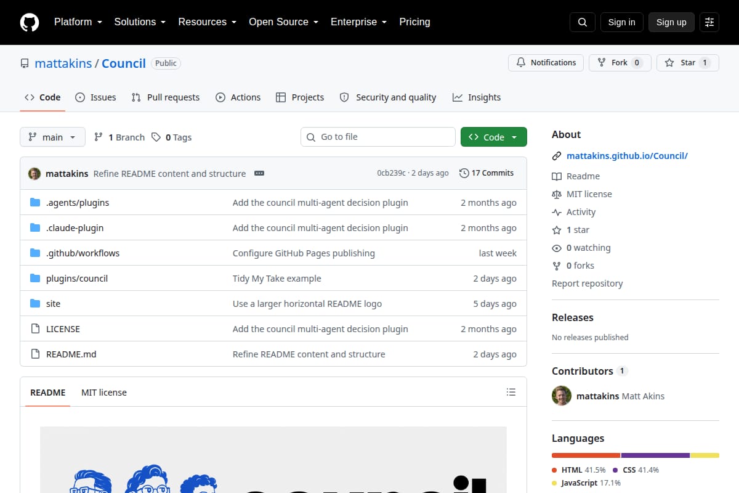The width and height of the screenshot is (739, 493).
Task: Open the Releases heading link
Action: pos(573,317)
